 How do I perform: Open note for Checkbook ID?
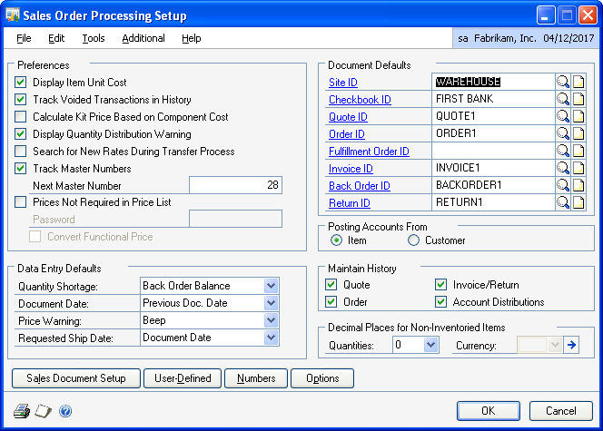click(578, 99)
